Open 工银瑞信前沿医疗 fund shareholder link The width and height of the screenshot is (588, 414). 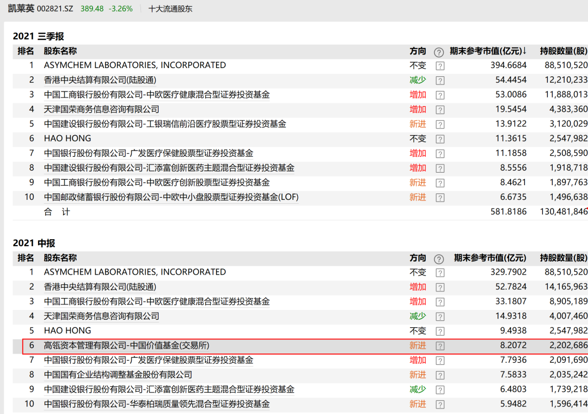(165, 124)
